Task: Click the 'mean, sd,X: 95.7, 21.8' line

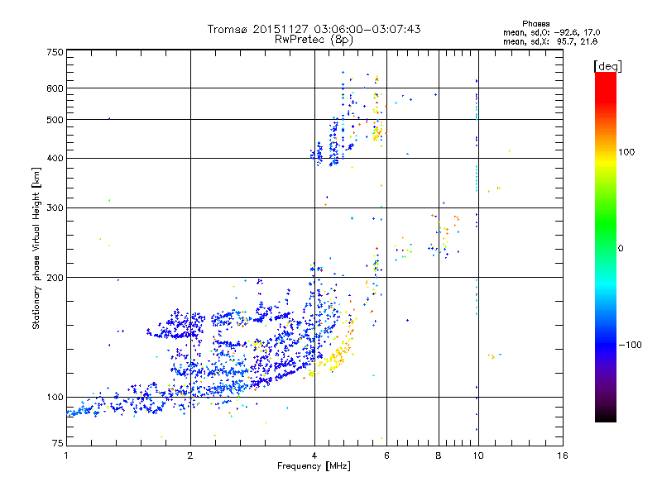Action: 550,41
